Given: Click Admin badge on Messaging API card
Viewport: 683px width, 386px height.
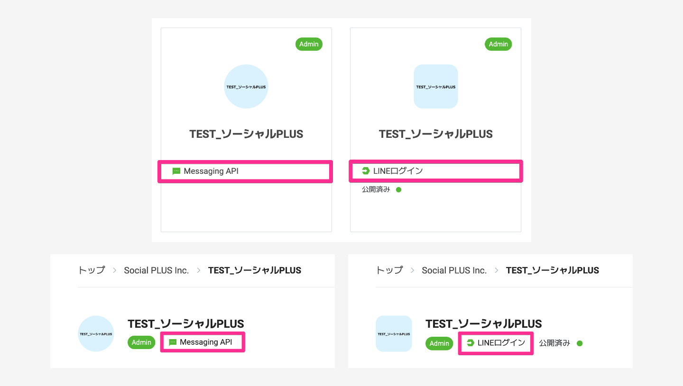Looking at the screenshot, I should point(309,44).
